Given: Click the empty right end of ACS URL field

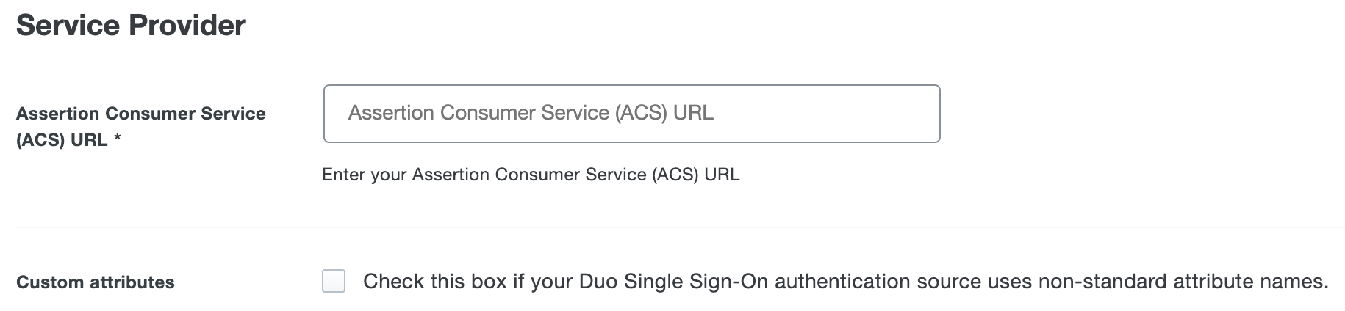Looking at the screenshot, I should click(882, 114).
